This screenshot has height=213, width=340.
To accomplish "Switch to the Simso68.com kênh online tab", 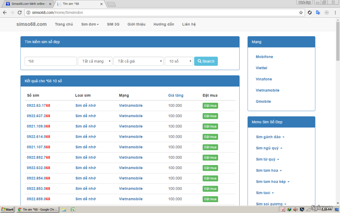I will click(28, 4).
